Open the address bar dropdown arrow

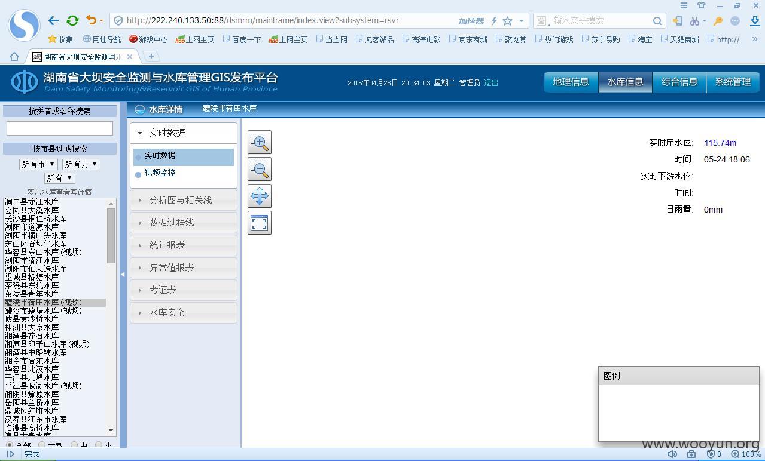pos(522,21)
